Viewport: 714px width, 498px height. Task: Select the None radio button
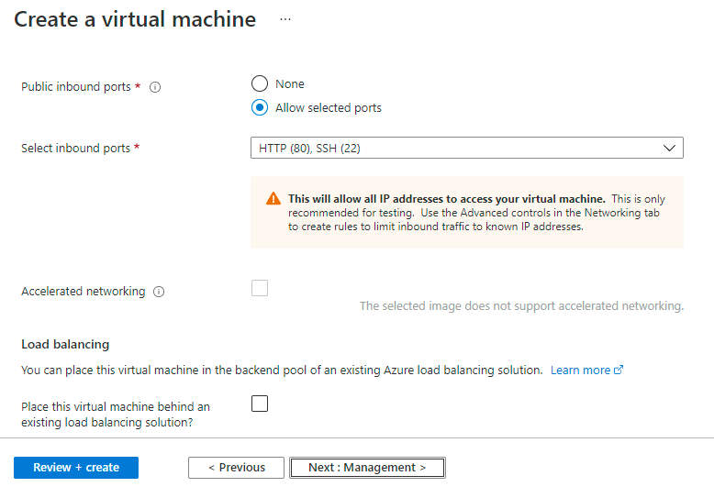(x=260, y=83)
